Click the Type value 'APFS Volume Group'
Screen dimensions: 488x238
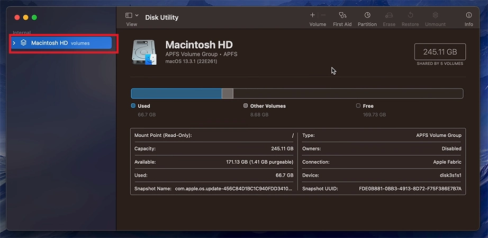[x=439, y=135]
